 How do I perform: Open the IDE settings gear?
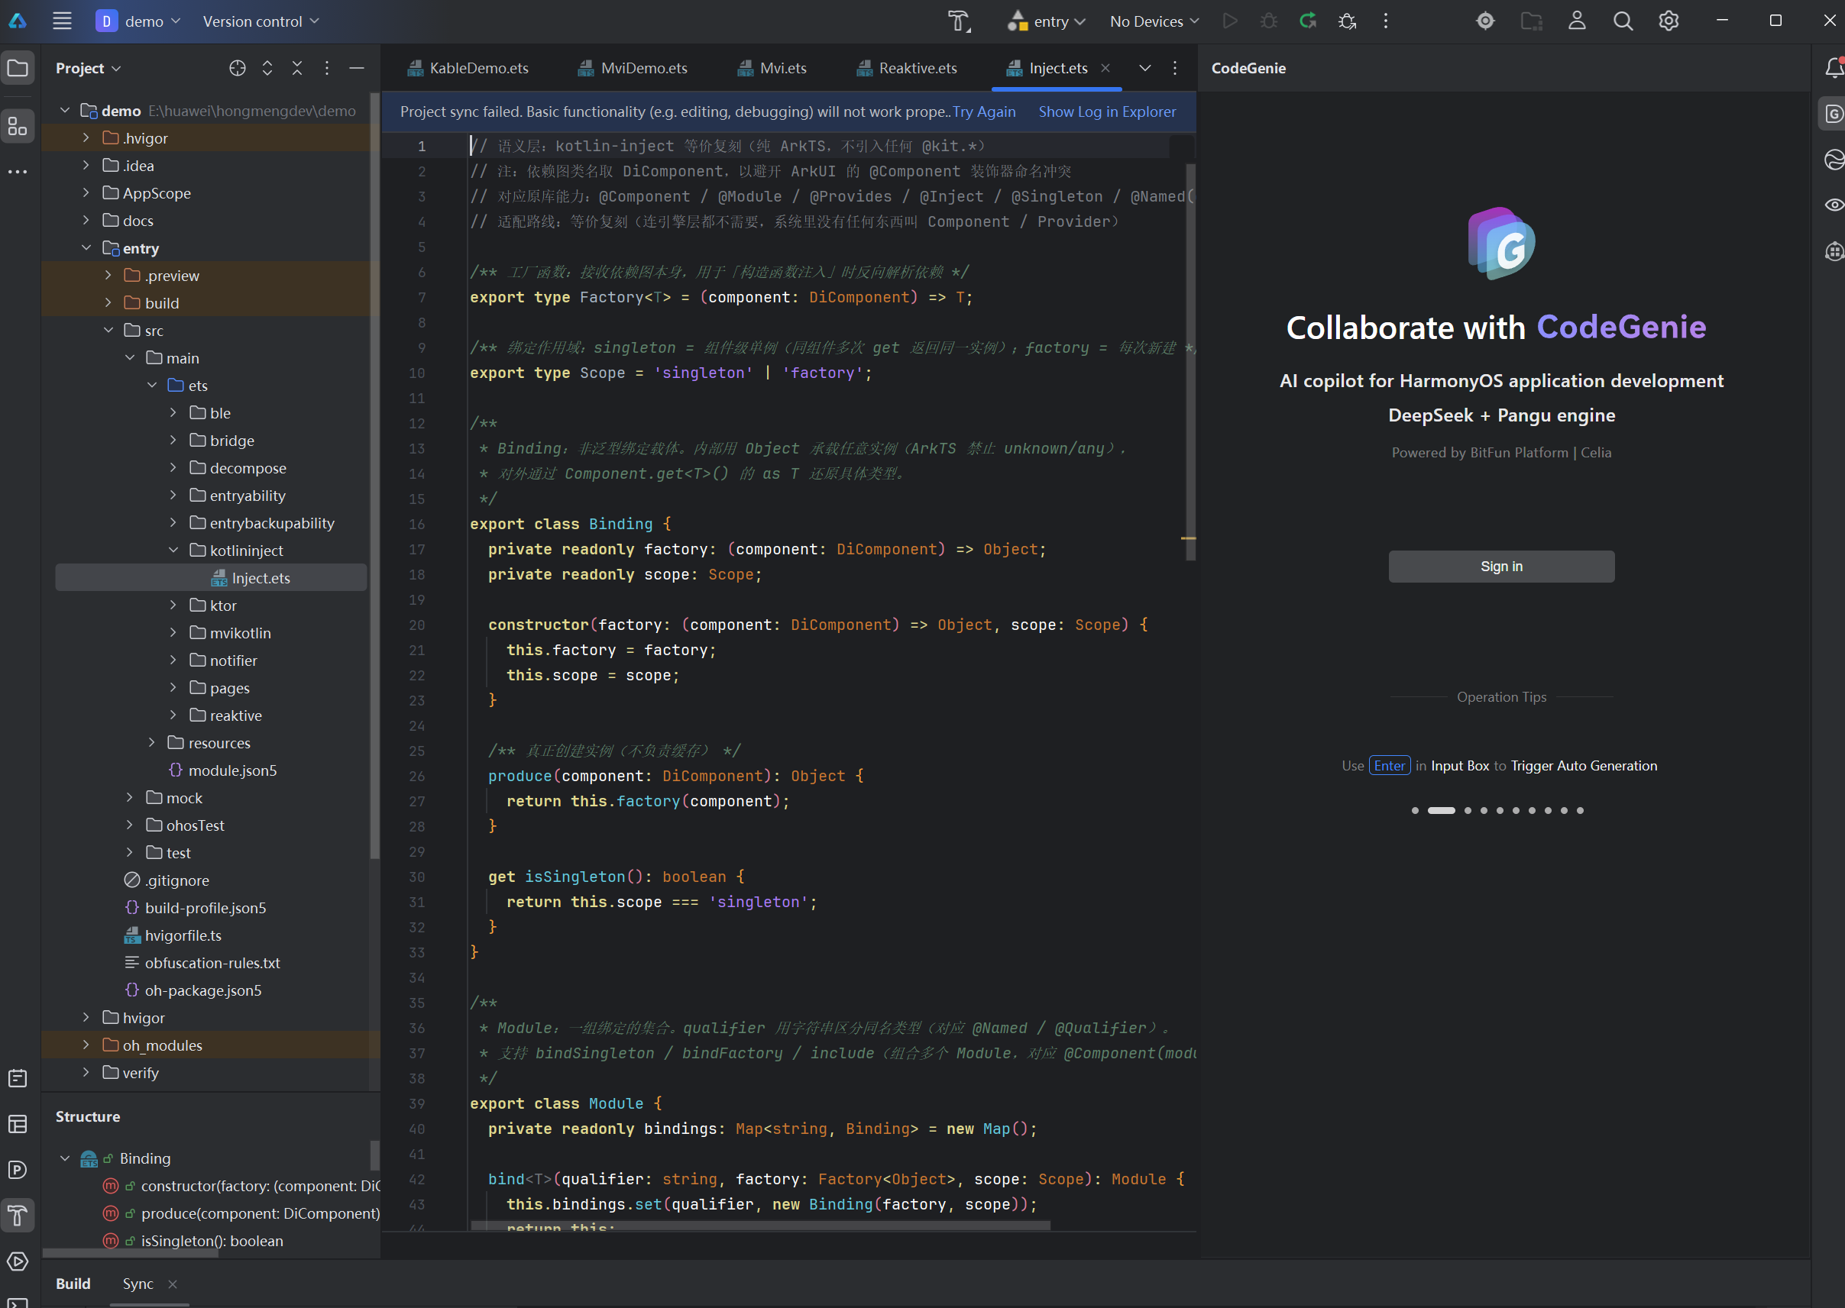[1669, 21]
